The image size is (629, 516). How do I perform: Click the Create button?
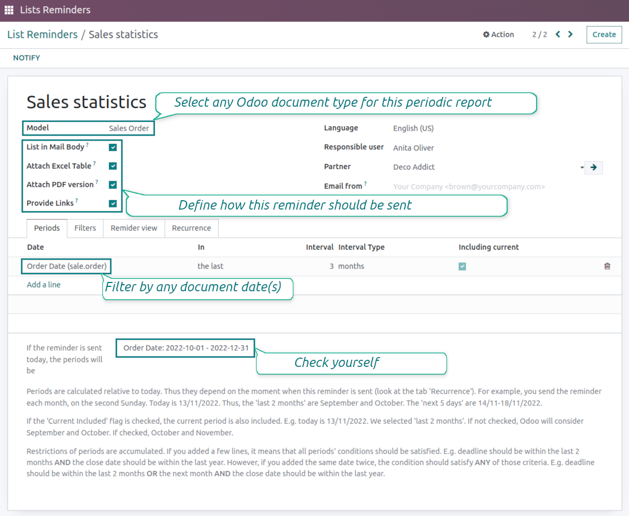coord(604,34)
